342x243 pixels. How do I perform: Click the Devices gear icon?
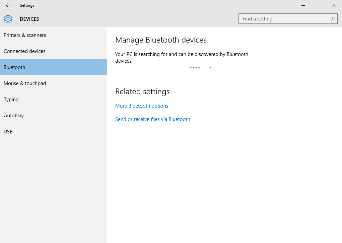[x=8, y=19]
